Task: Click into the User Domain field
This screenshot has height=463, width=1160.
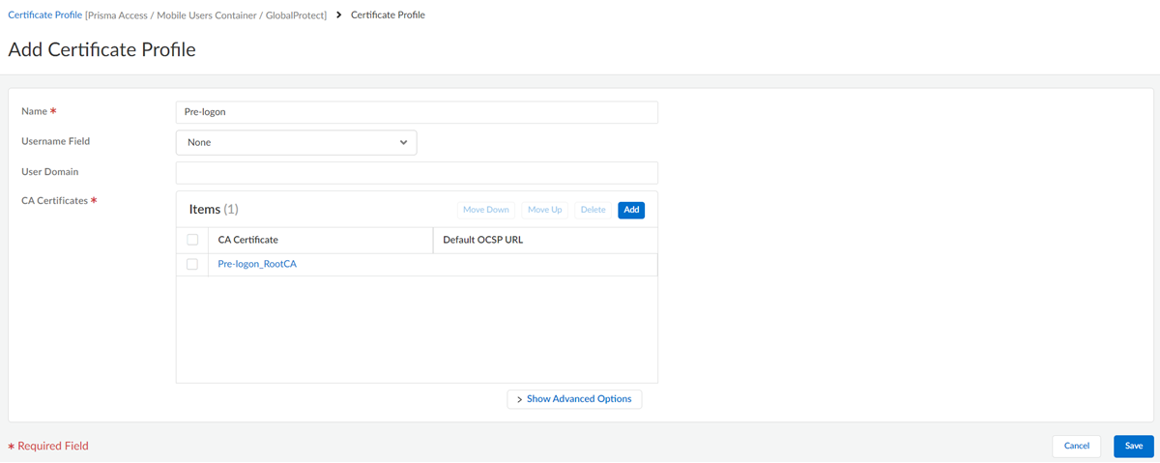Action: coord(417,173)
